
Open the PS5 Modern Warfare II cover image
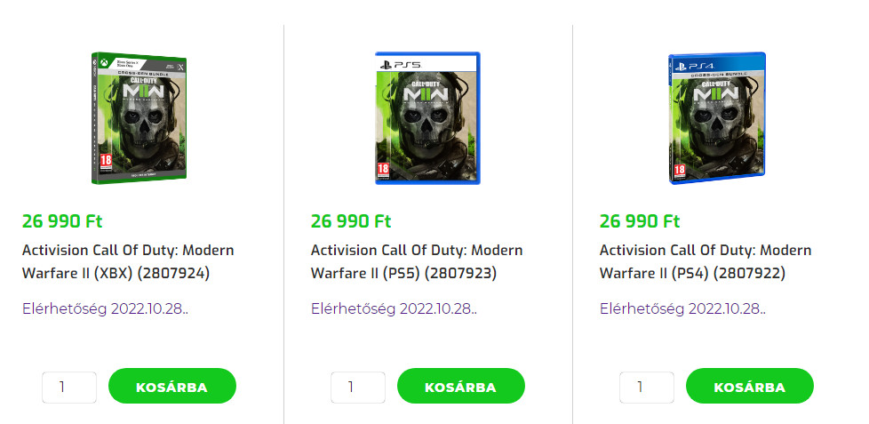pos(427,118)
